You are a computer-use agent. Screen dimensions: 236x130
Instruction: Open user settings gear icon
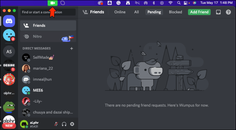[x=72, y=124]
